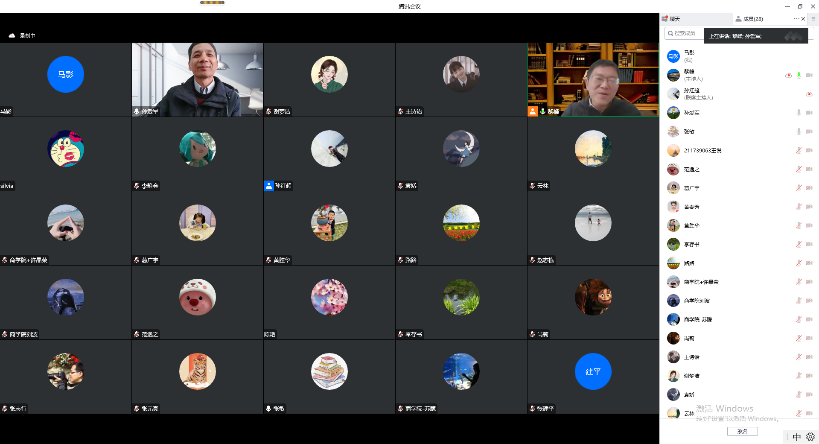
Task: Switch to the 聊天 chat tab
Action: pos(674,19)
